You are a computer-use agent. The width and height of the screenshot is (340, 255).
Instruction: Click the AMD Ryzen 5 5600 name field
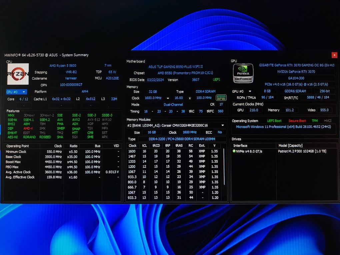(x=63, y=65)
